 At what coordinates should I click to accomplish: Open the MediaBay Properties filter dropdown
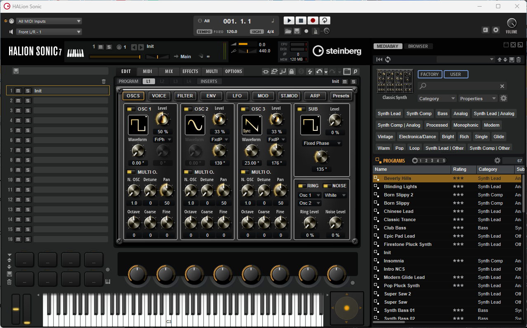coord(478,99)
